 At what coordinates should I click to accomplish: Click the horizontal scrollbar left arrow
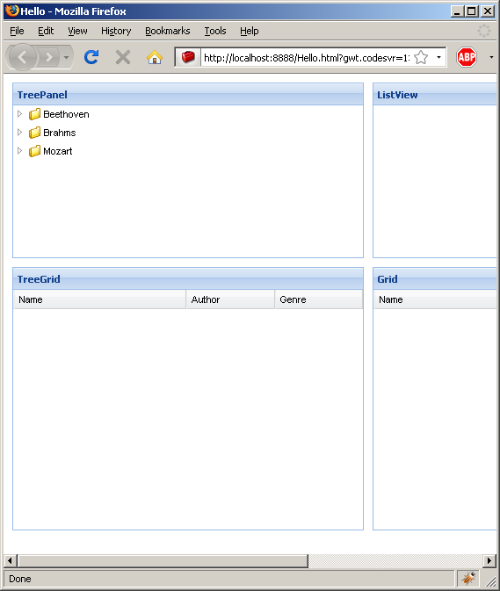pyautogui.click(x=10, y=560)
